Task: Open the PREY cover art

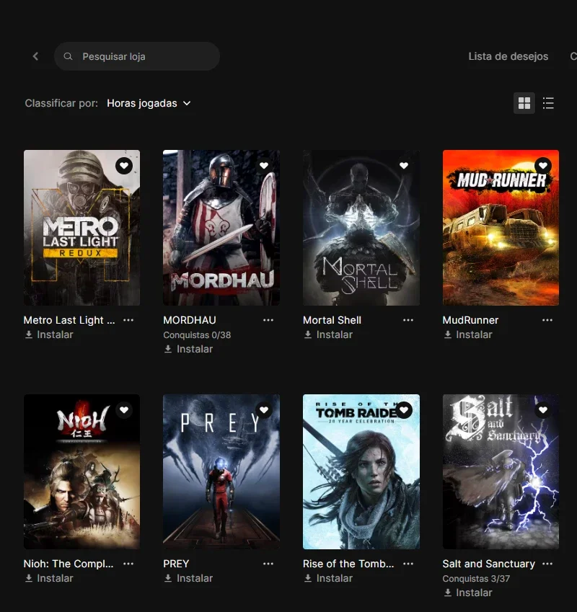Action: click(x=221, y=471)
